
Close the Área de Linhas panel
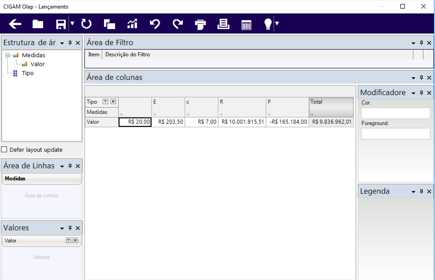pos(78,166)
